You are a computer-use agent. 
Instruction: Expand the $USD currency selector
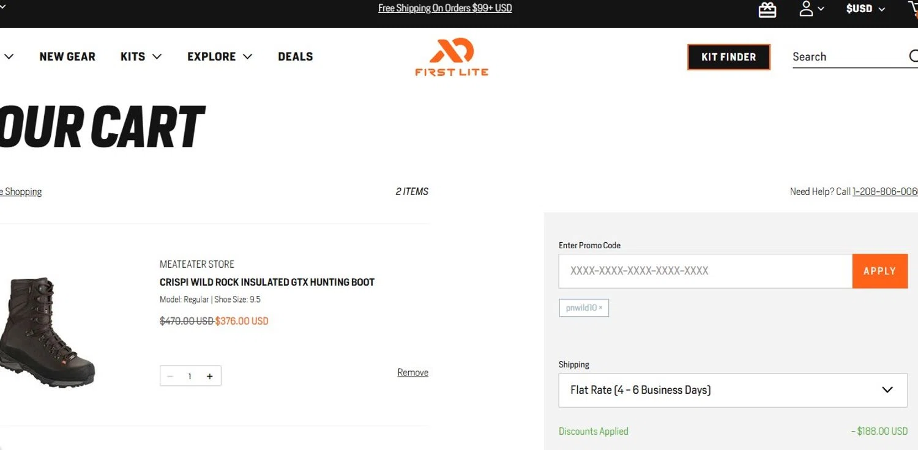pos(865,9)
